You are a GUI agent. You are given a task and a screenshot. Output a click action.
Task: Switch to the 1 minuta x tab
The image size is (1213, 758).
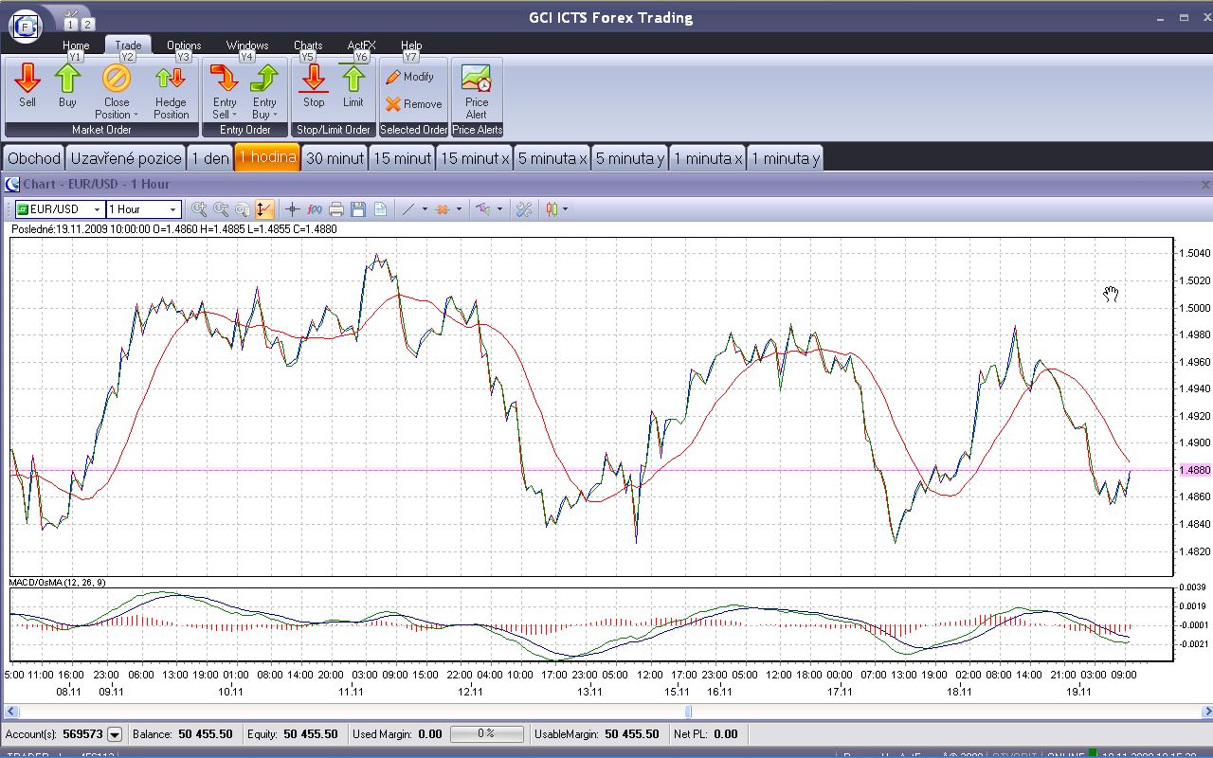(x=708, y=158)
